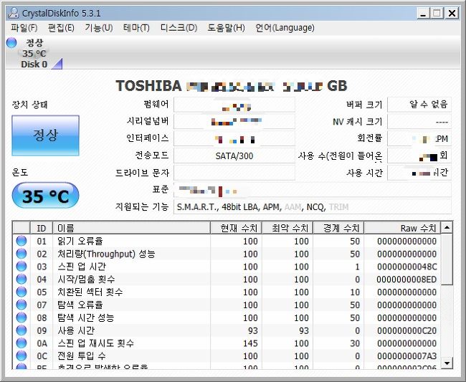Viewport: 466px width, 382px height.
Task: Click the empty 드라이브 문자 field
Action: click(x=234, y=173)
